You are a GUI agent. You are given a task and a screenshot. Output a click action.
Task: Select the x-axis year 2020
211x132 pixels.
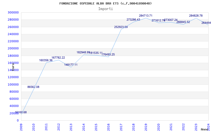pos(159,127)
